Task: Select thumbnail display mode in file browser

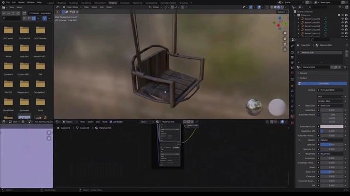Action: (34, 19)
